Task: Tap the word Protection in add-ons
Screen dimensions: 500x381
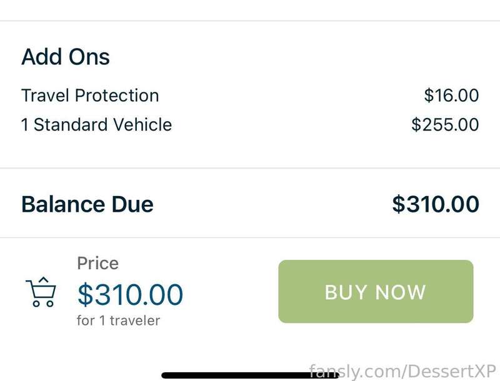Action: point(117,96)
